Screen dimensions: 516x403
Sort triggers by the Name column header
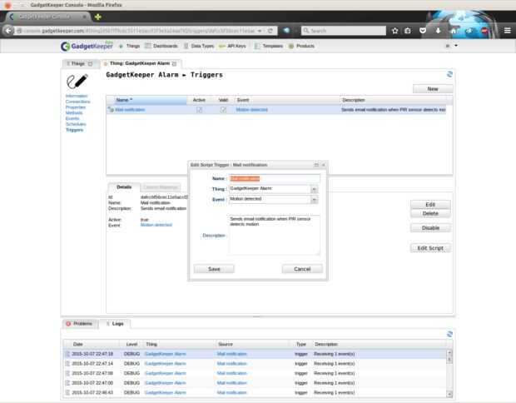point(146,100)
